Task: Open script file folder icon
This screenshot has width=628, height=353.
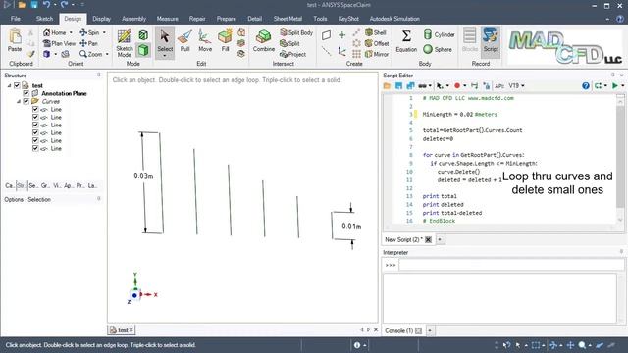Action: tap(387, 85)
